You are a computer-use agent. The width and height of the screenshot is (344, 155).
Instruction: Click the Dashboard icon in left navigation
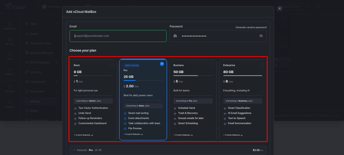tap(10, 24)
